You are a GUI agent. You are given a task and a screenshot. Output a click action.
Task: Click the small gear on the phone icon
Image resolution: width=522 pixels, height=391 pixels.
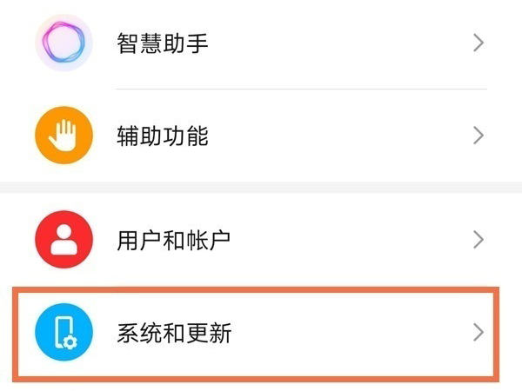pyautogui.click(x=71, y=341)
